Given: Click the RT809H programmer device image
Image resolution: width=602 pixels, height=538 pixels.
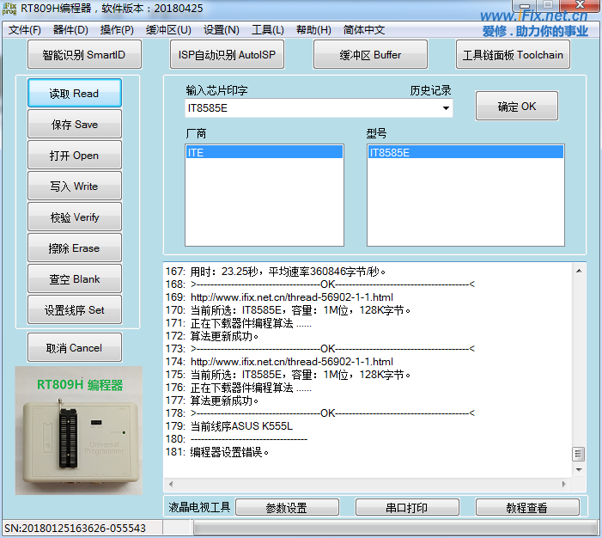Looking at the screenshot, I should tap(79, 431).
